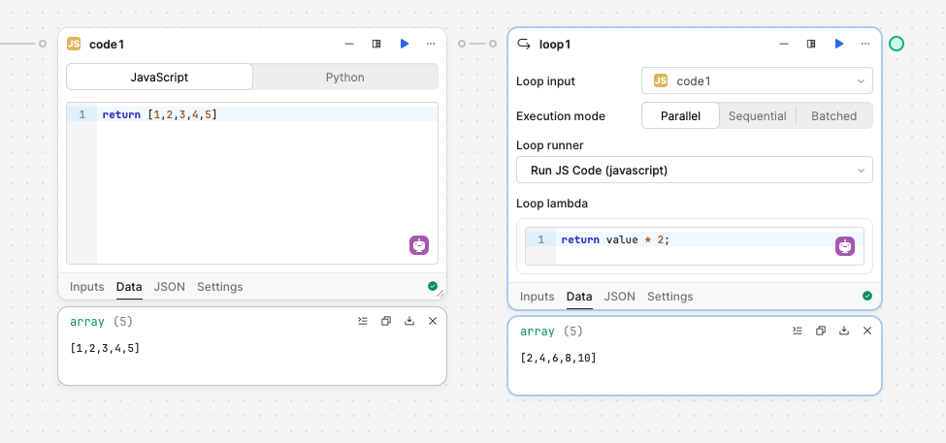Open the Settings tab in loop1

click(x=670, y=297)
